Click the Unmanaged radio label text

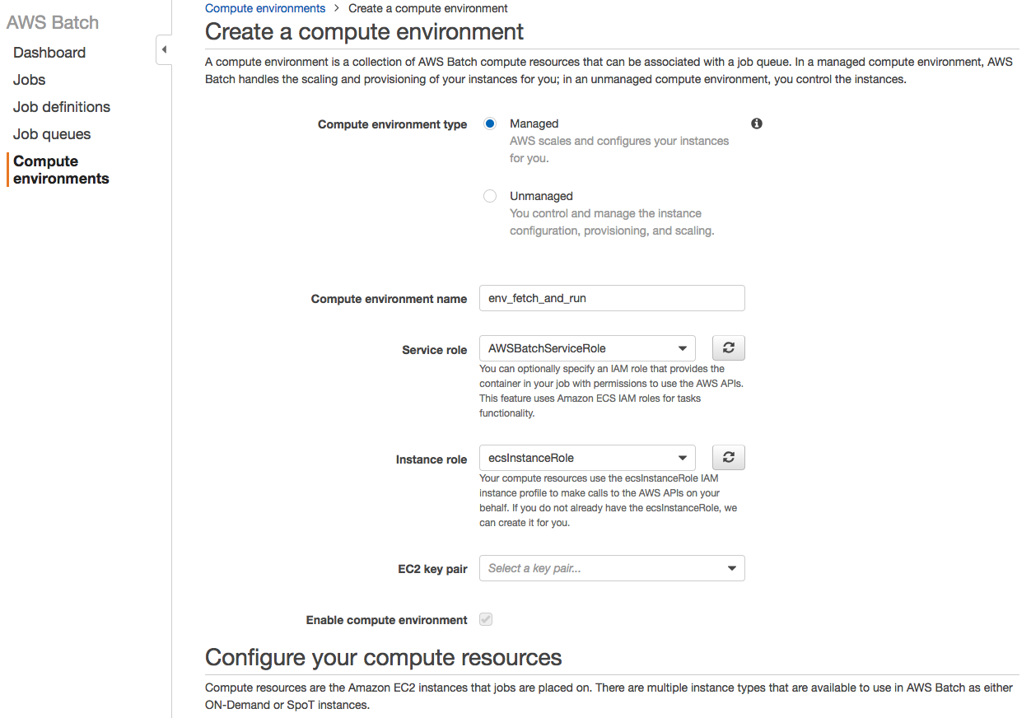coord(541,196)
